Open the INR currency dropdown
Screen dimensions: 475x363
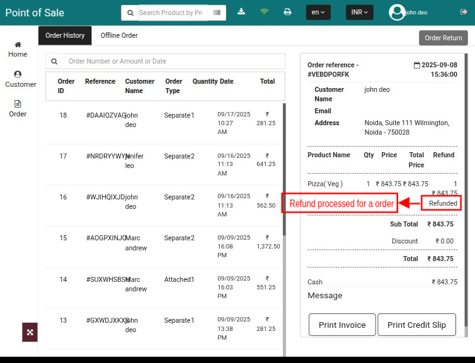(x=359, y=13)
